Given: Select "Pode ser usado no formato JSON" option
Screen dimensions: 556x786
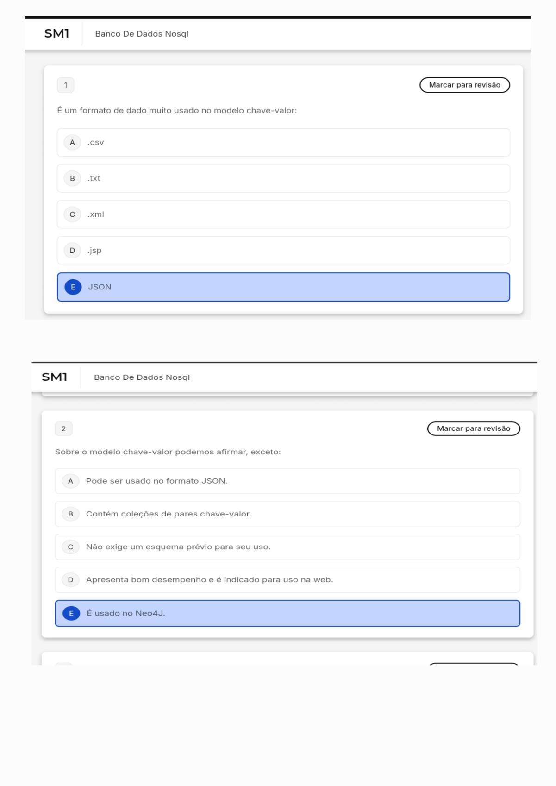Looking at the screenshot, I should coord(287,481).
